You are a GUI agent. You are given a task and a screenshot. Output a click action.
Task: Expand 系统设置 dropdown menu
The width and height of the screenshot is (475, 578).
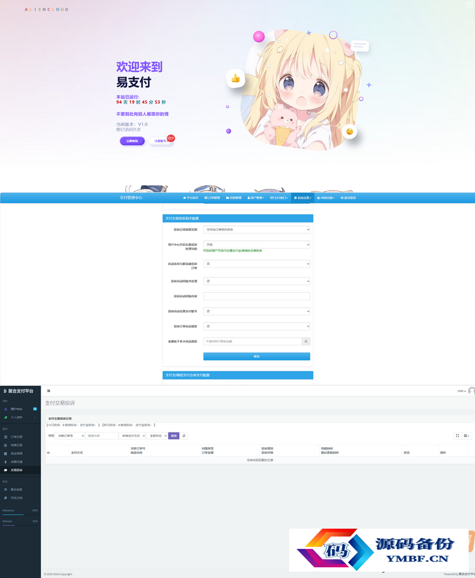[302, 198]
